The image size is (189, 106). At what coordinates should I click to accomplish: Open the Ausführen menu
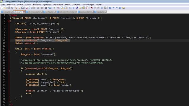coord(76,5)
